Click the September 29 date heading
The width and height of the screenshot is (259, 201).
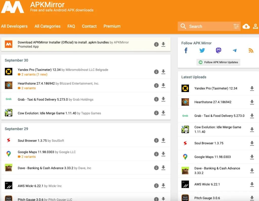(16, 129)
